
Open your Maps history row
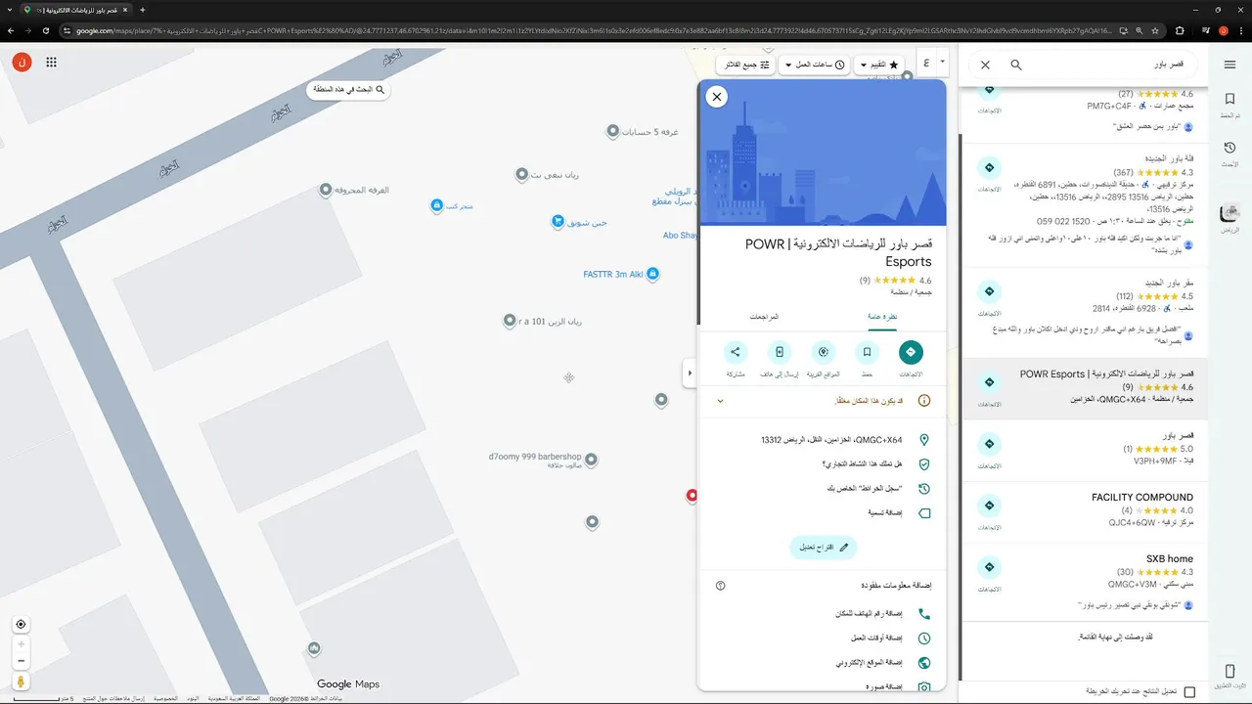pyautogui.click(x=822, y=489)
